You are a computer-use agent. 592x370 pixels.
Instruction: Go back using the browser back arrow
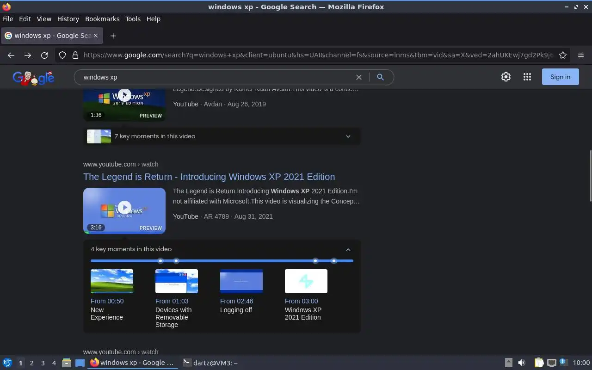click(x=11, y=55)
